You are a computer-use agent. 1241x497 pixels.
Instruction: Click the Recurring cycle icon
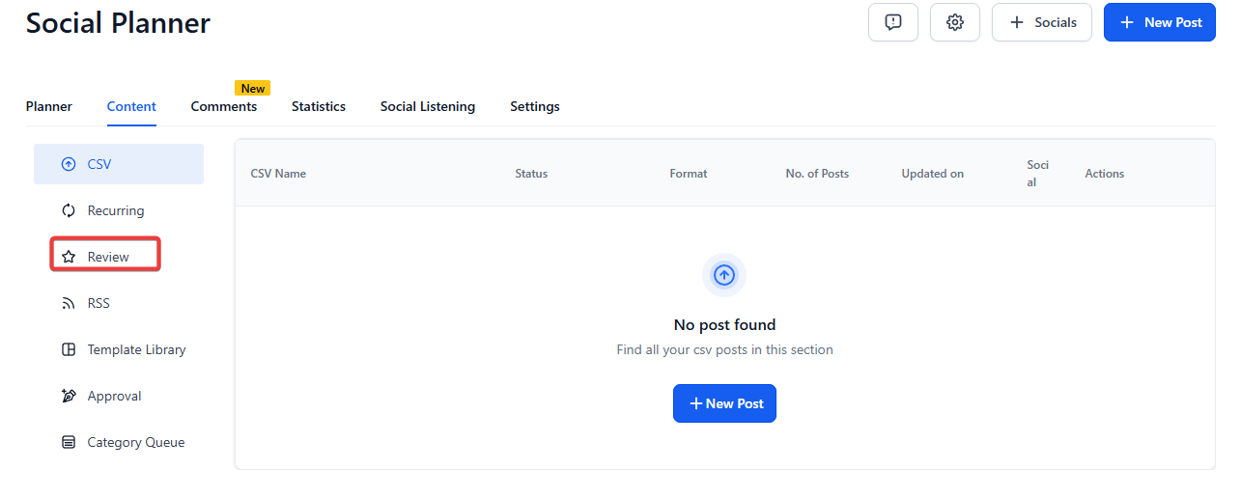pos(69,210)
